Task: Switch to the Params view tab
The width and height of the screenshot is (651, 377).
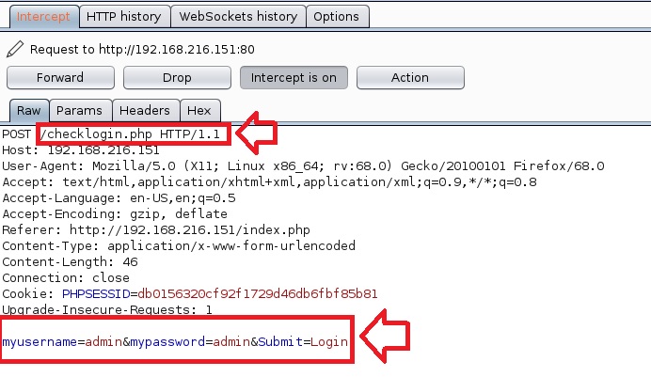Action: [80, 110]
